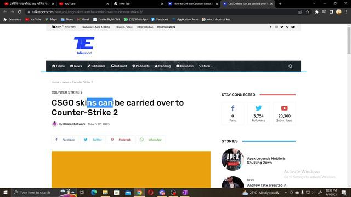The height and width of the screenshot is (197, 351).
Task: Open the Mail app on the taskbar
Action: pos(128,192)
